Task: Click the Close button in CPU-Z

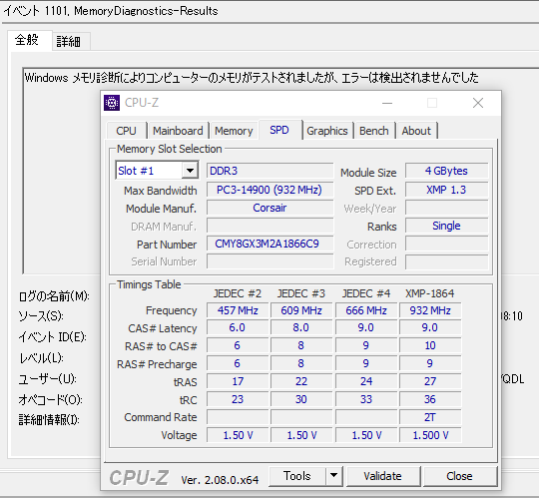Action: click(459, 476)
